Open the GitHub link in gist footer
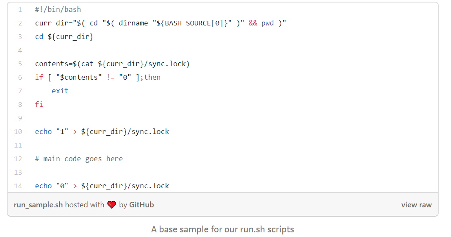The height and width of the screenshot is (237, 451). click(x=141, y=205)
